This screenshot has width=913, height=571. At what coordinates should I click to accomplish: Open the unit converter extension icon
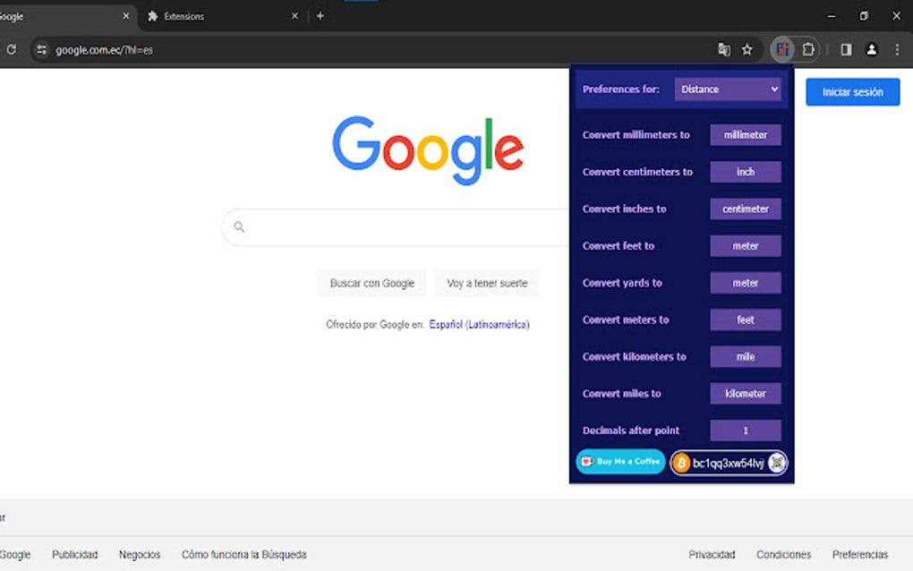pos(782,49)
